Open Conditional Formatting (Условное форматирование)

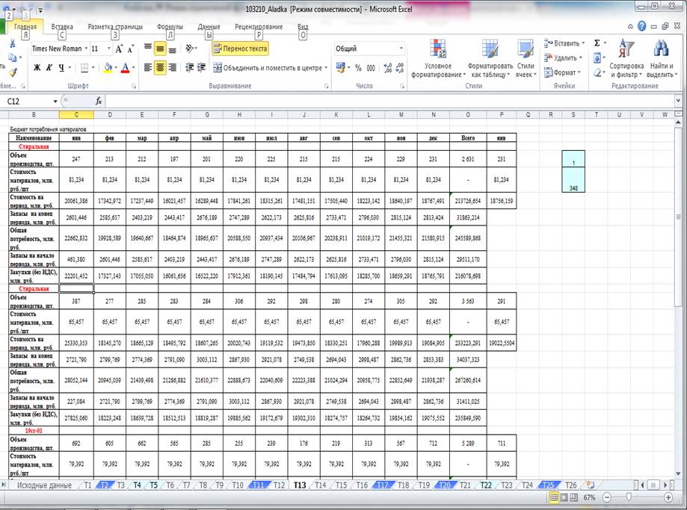click(x=437, y=60)
